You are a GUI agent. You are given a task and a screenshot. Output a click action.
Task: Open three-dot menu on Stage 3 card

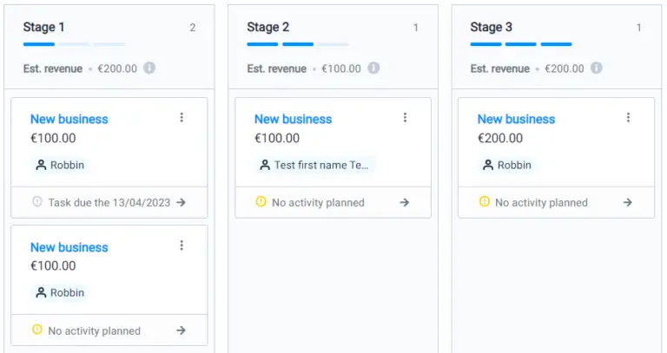[x=628, y=118]
